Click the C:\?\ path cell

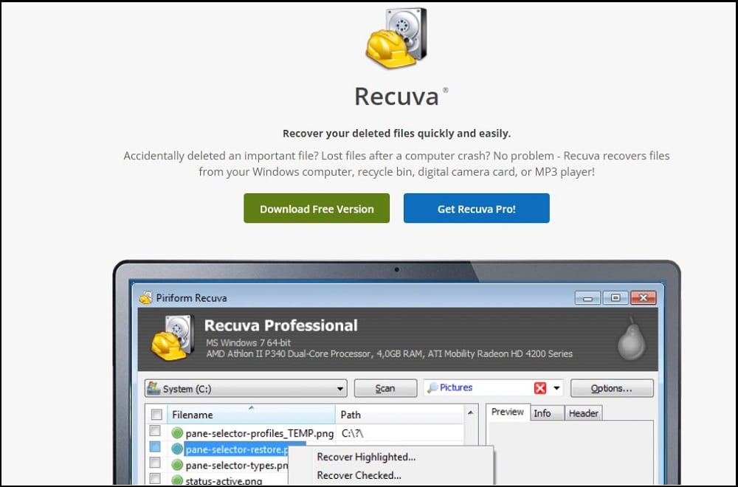[x=353, y=433]
